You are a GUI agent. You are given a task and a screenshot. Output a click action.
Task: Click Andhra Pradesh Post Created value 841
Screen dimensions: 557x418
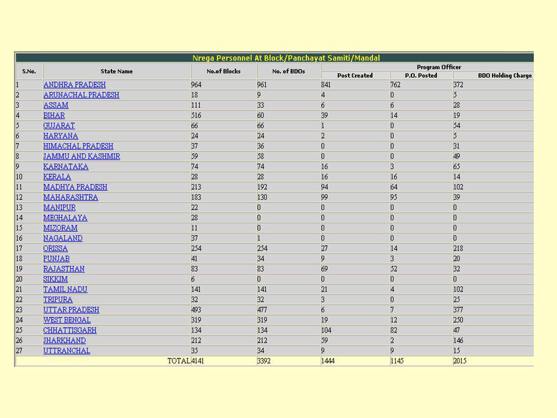click(x=325, y=85)
